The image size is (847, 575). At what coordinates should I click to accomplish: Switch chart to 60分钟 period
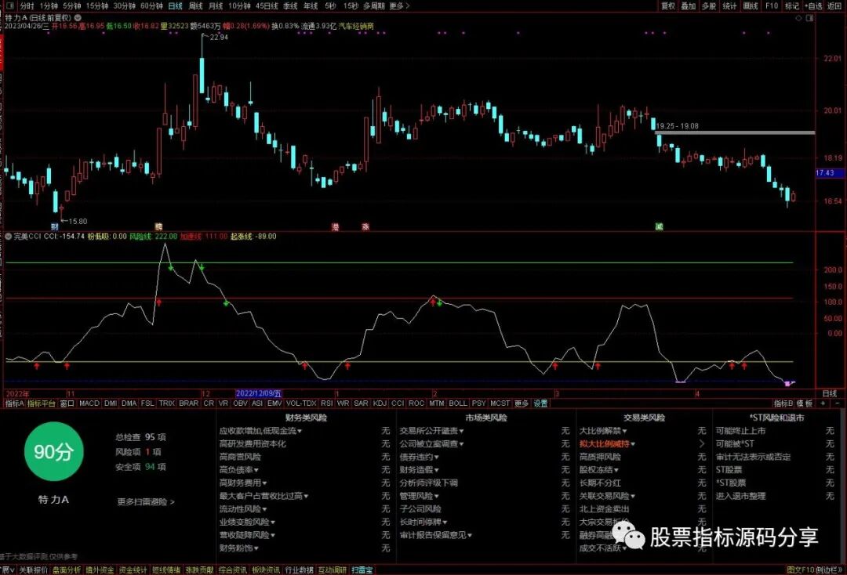tap(151, 6)
